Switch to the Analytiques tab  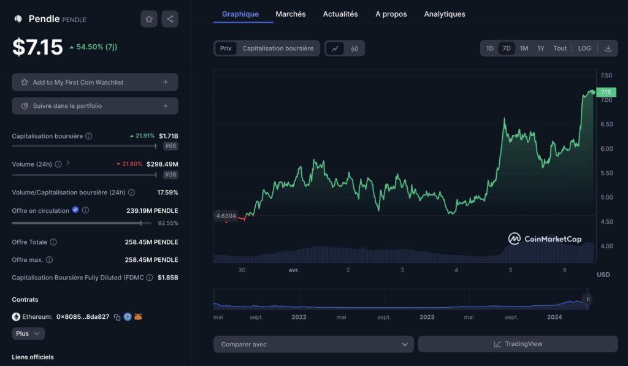click(445, 14)
